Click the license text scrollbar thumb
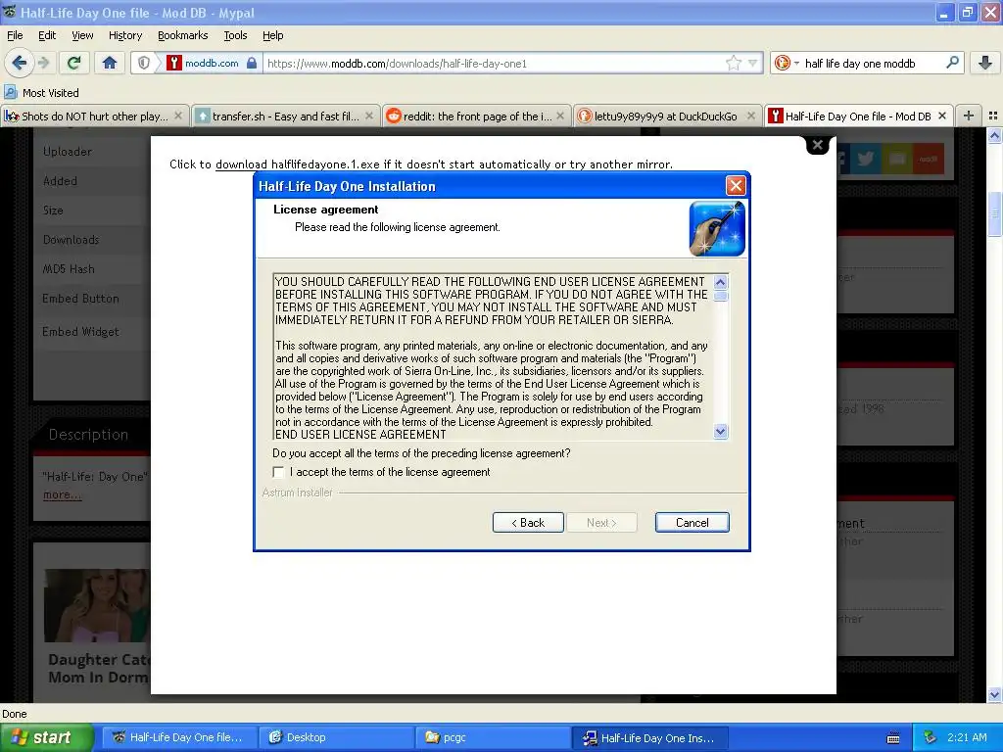Screen dimensions: 1003x752 tap(720, 296)
